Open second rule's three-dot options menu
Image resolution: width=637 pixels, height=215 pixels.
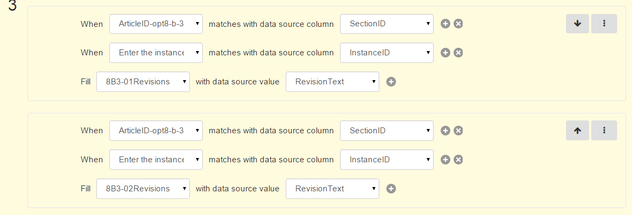tap(604, 131)
